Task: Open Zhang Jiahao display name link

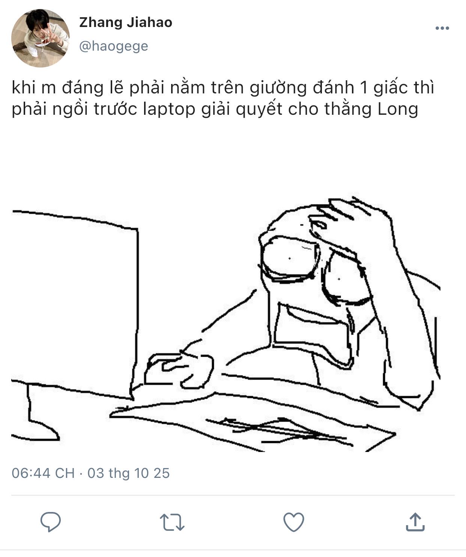Action: (x=126, y=23)
